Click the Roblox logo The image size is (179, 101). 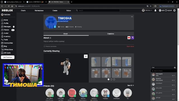pos(7,10)
